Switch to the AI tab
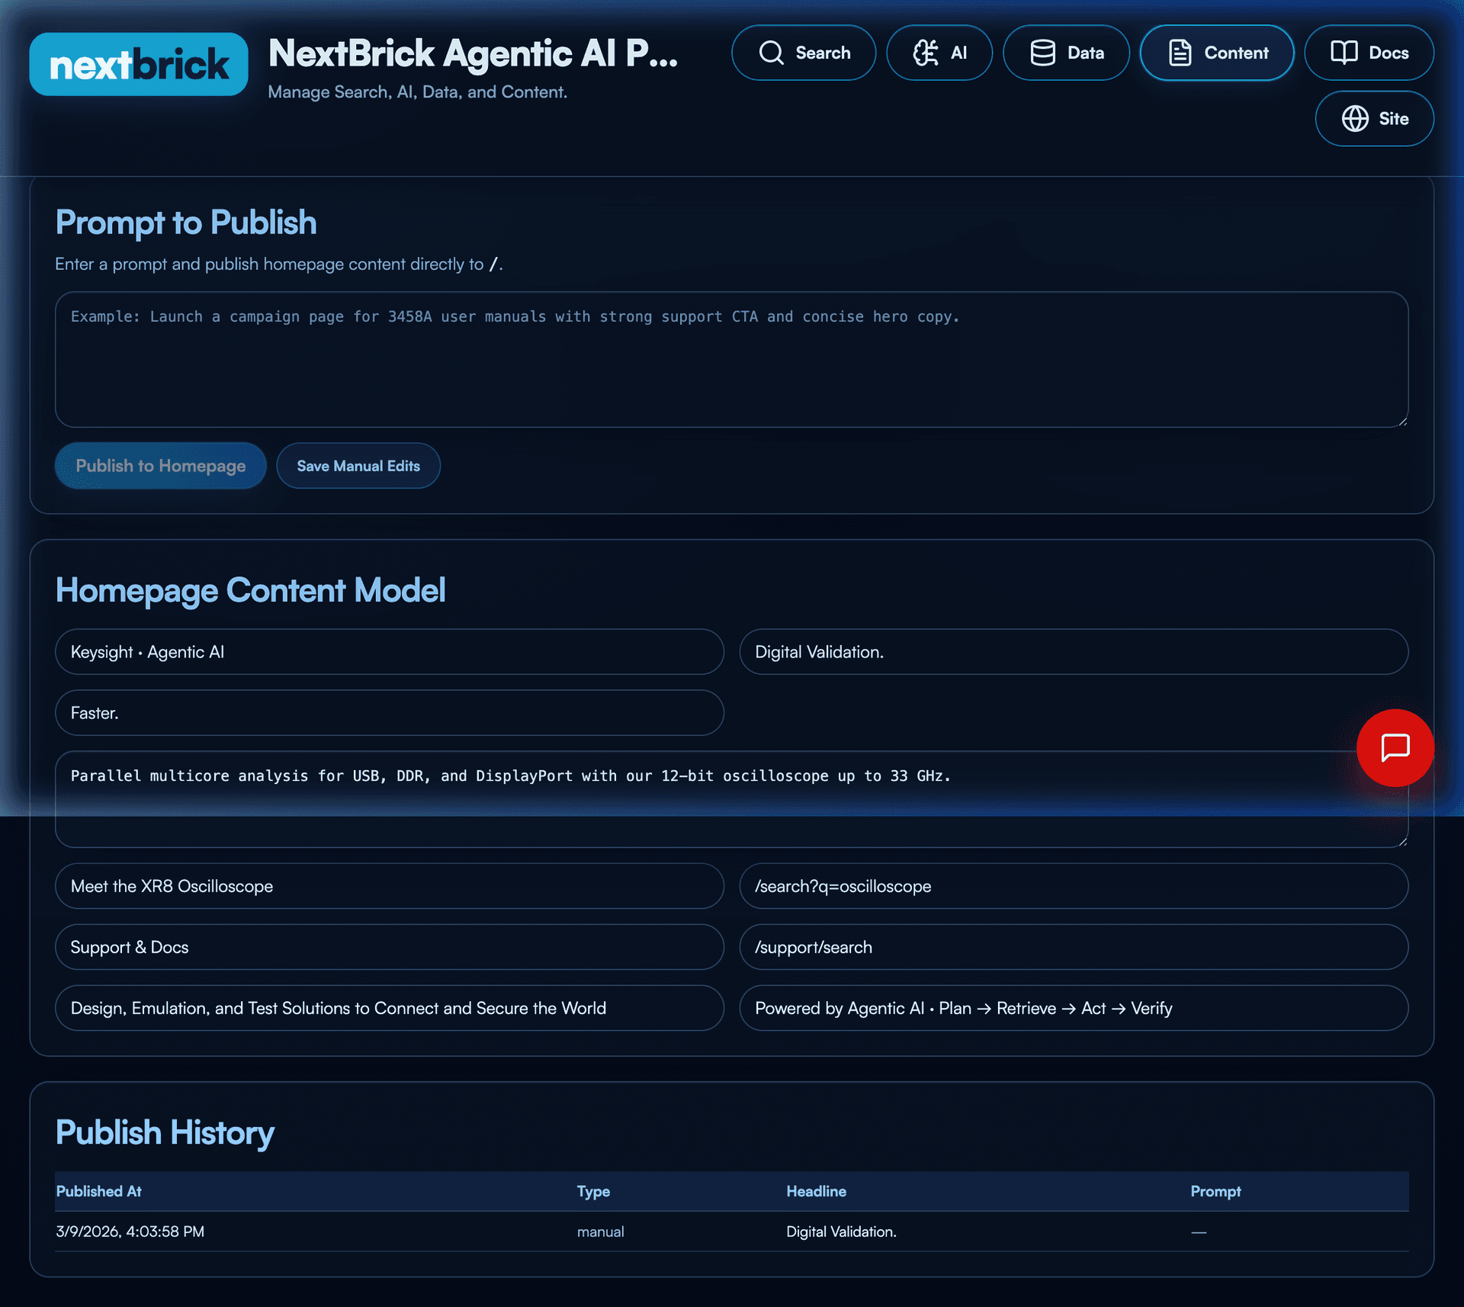1464x1307 pixels. pyautogui.click(x=939, y=53)
